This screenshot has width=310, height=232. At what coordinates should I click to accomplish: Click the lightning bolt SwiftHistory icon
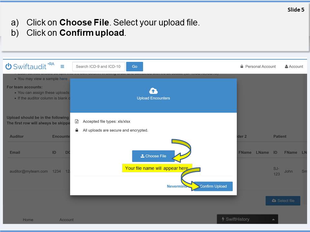223,219
